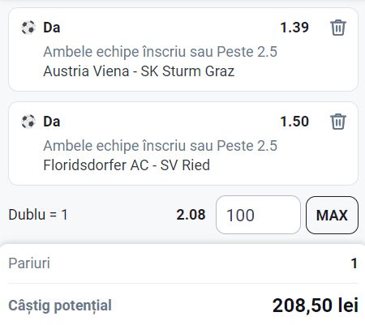Click the Dublu = 1 label

pos(38,215)
